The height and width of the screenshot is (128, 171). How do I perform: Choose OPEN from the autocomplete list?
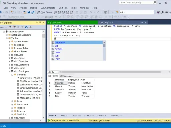(x=77, y=53)
